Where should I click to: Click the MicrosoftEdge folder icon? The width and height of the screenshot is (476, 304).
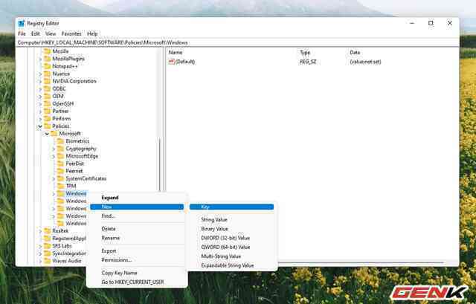[x=61, y=156]
